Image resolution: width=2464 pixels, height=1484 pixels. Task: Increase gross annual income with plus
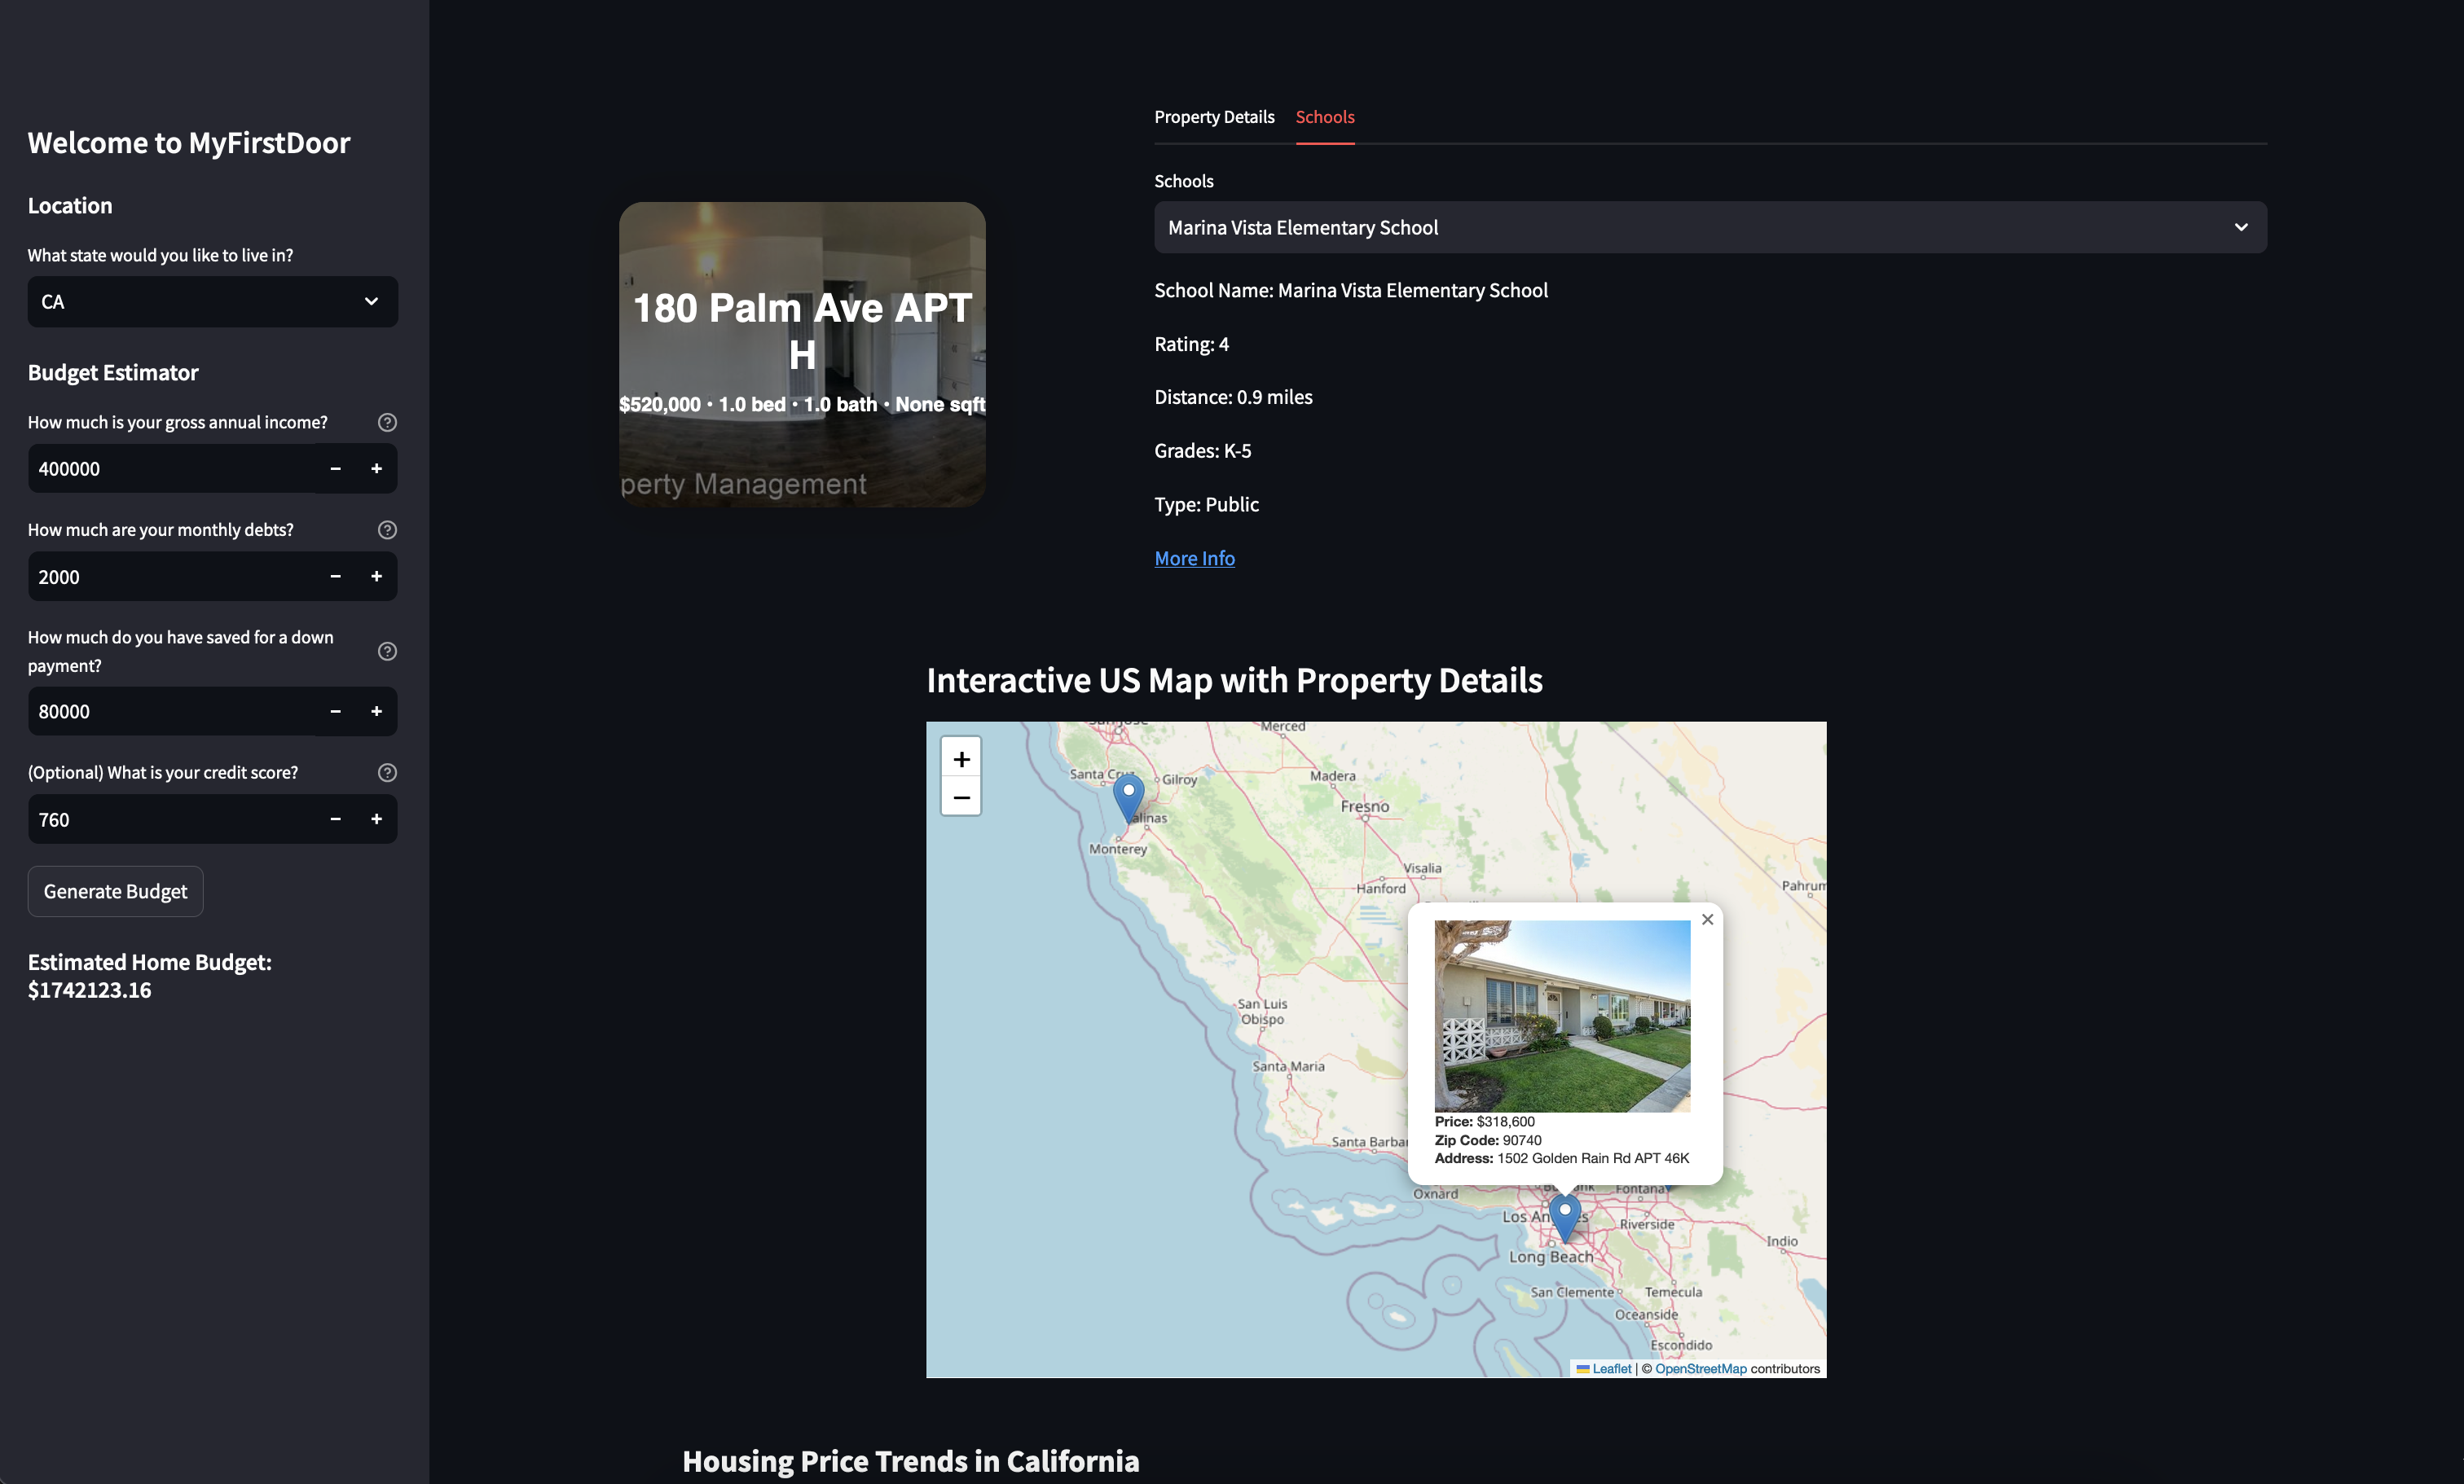(376, 468)
